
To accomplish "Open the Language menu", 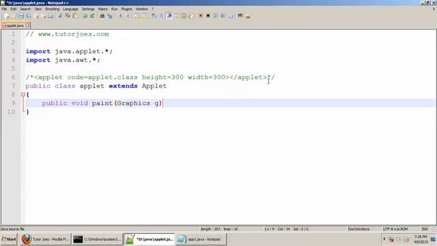I will [x=70, y=9].
